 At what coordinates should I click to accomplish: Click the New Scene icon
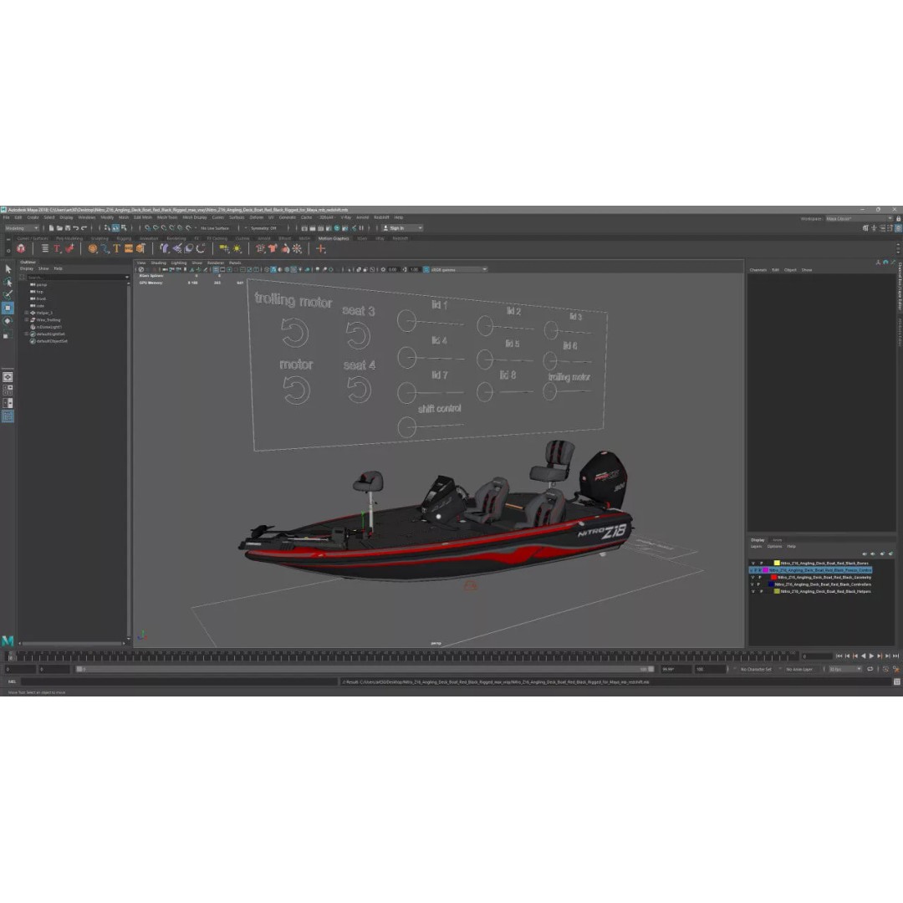(51, 228)
